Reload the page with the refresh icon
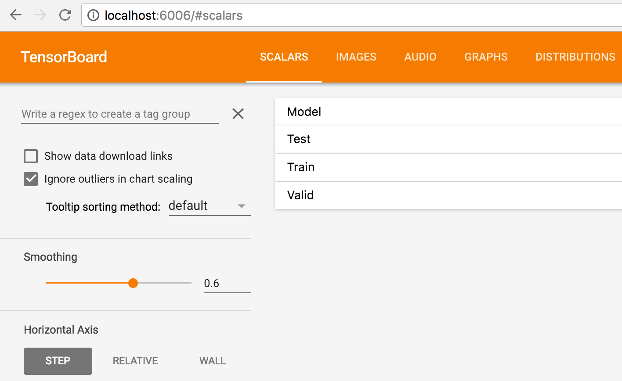622x381 pixels. click(65, 15)
